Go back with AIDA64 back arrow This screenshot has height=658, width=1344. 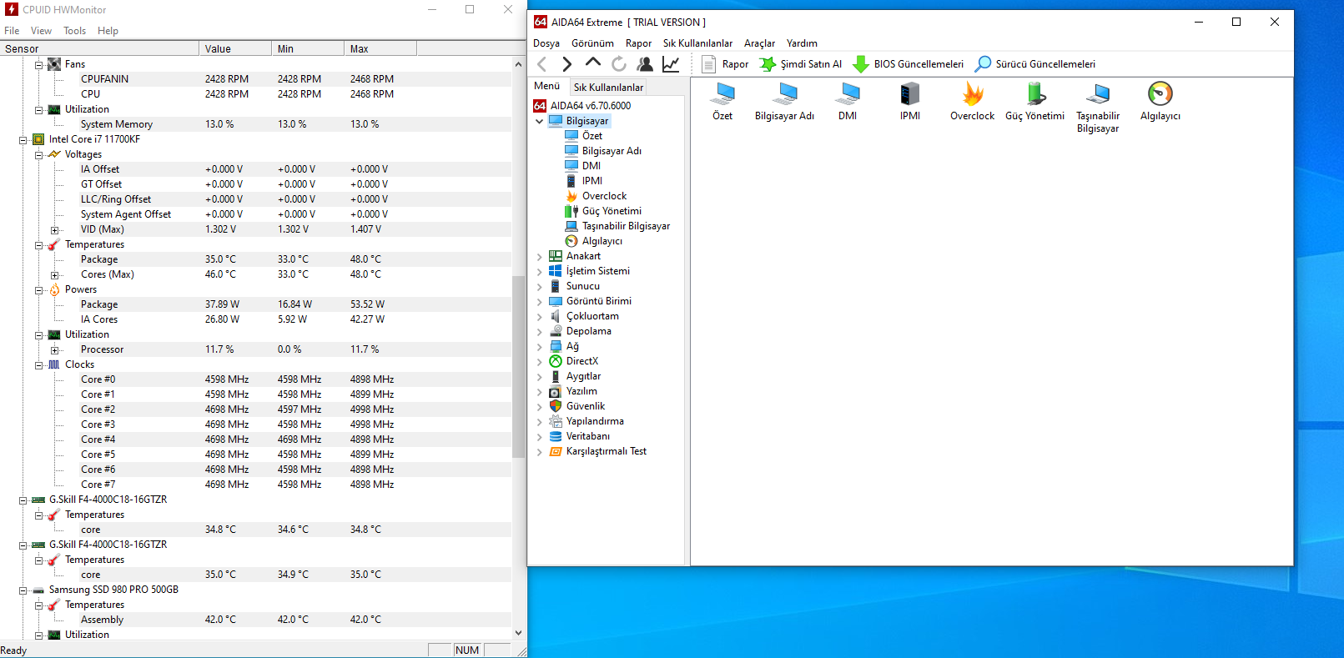point(542,64)
